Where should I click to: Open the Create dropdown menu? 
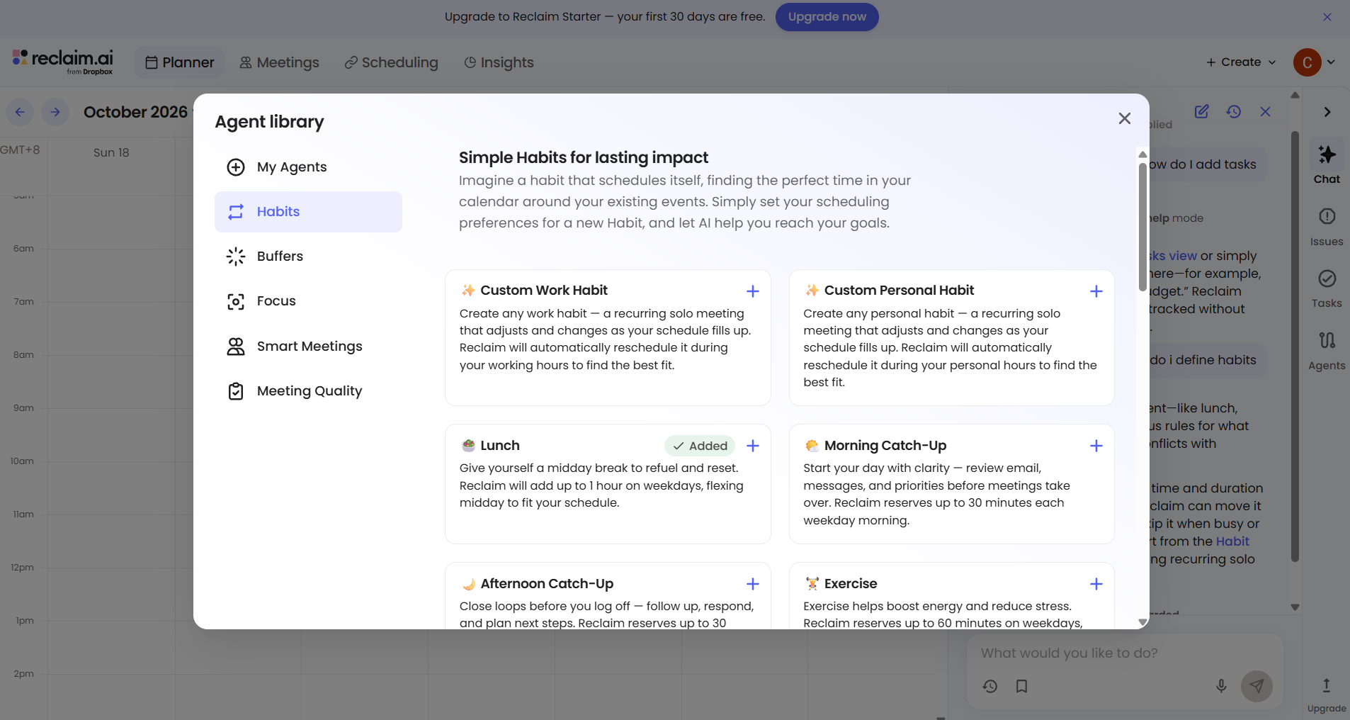tap(1241, 62)
